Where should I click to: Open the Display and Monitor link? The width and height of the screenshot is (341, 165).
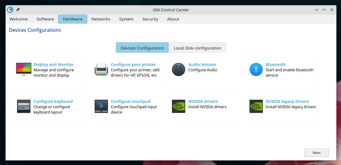tap(54, 64)
